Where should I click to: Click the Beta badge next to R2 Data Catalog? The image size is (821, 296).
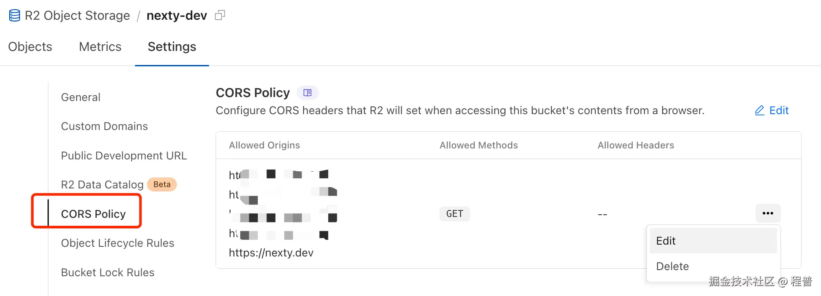pos(161,184)
